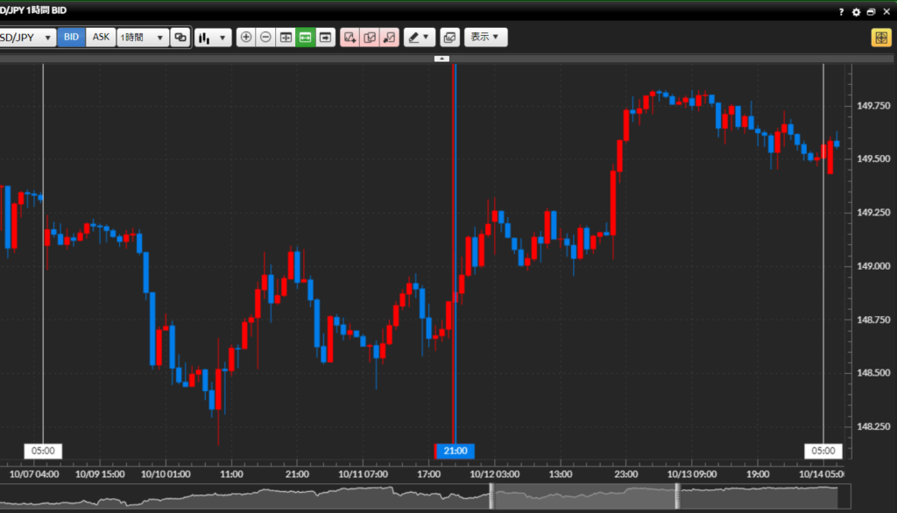Switch price display to BID
897x513 pixels.
click(72, 38)
